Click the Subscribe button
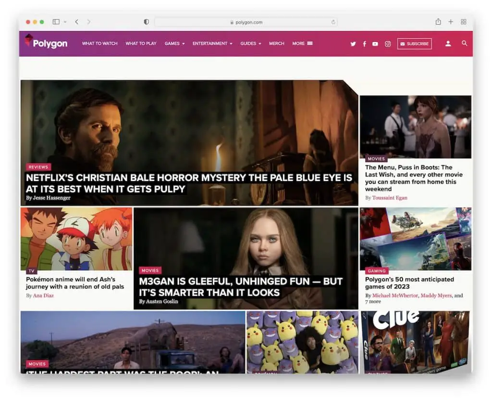The height and width of the screenshot is (399, 492). (x=414, y=44)
